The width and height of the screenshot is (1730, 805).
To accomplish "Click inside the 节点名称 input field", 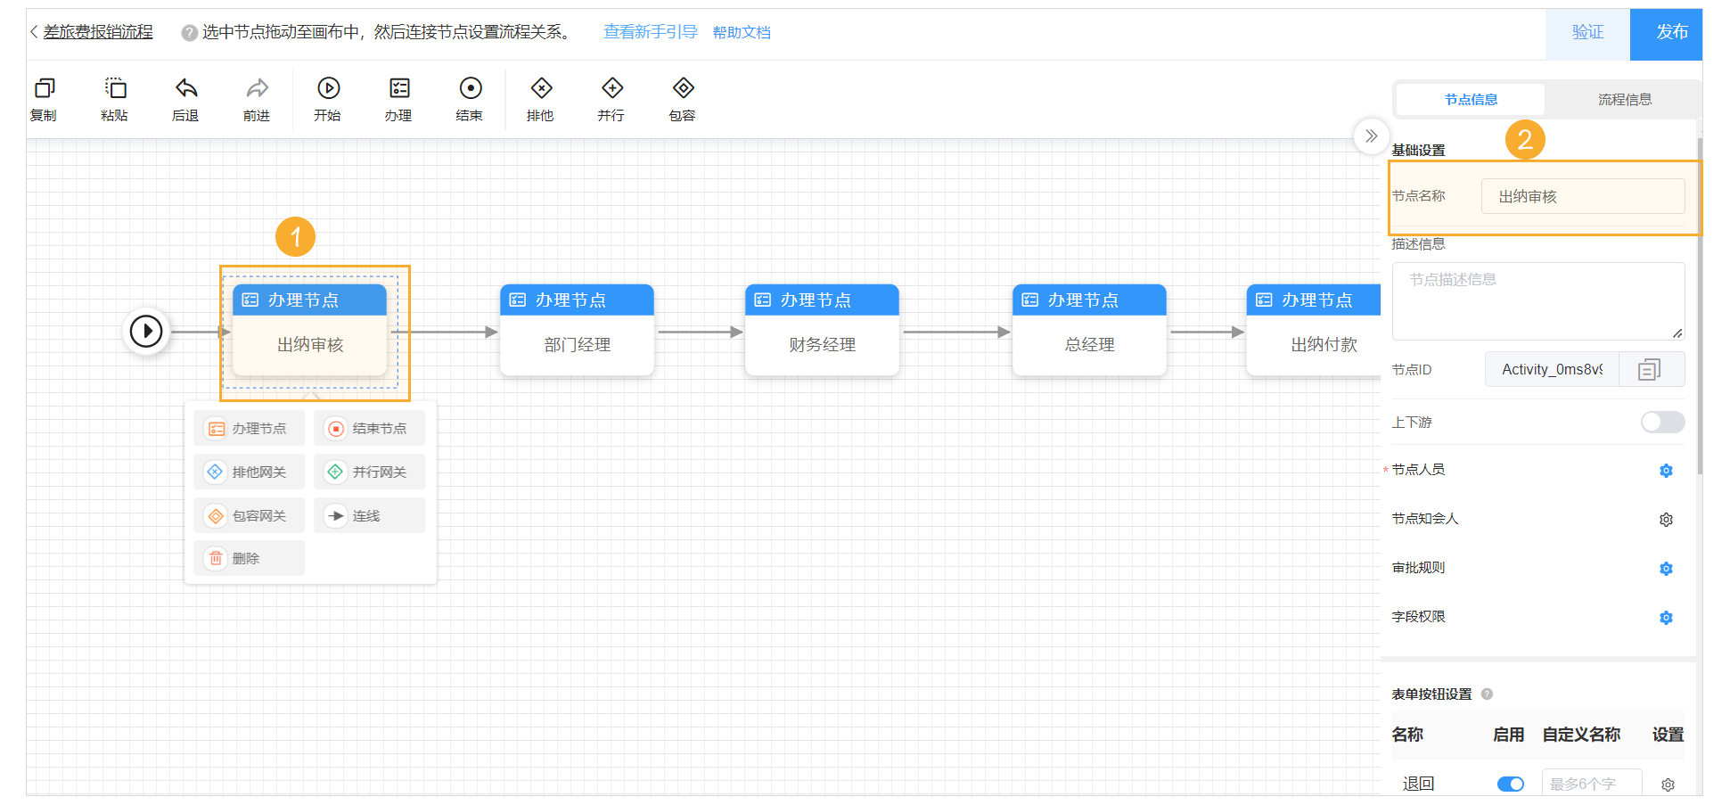I will (1583, 195).
